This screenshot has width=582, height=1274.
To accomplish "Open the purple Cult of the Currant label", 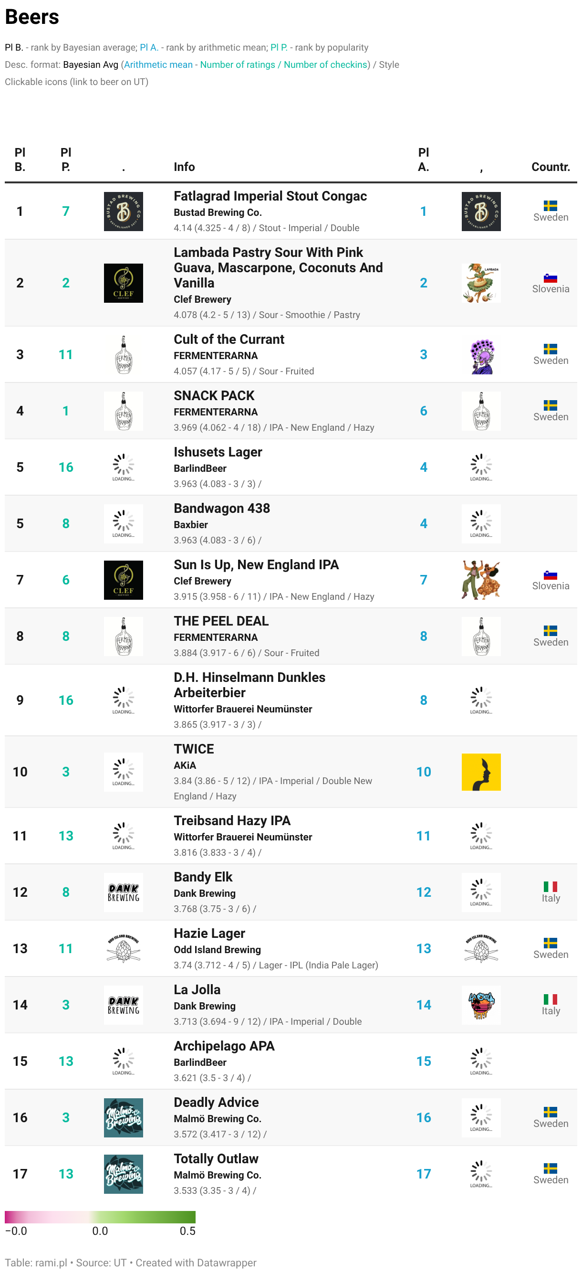I will (x=481, y=355).
